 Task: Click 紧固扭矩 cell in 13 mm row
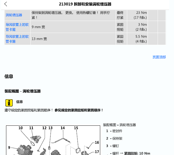pyautogui.click(x=121, y=39)
